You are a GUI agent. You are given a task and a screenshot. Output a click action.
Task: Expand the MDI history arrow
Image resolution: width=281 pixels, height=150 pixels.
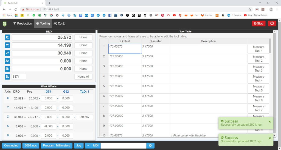pyautogui.click(x=88, y=146)
